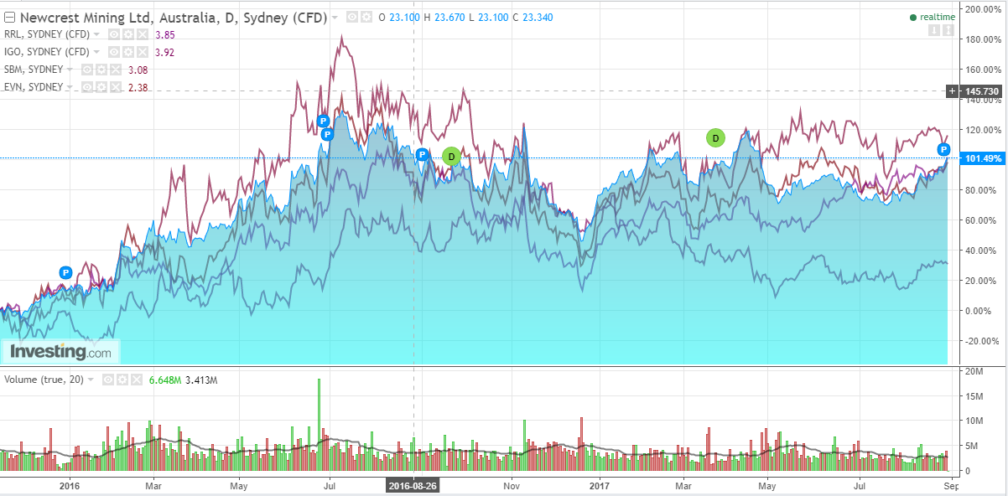Screen dimensions: 1008x496
Task: Remove the EVN, SYDNEY comparison
Action: (x=115, y=87)
